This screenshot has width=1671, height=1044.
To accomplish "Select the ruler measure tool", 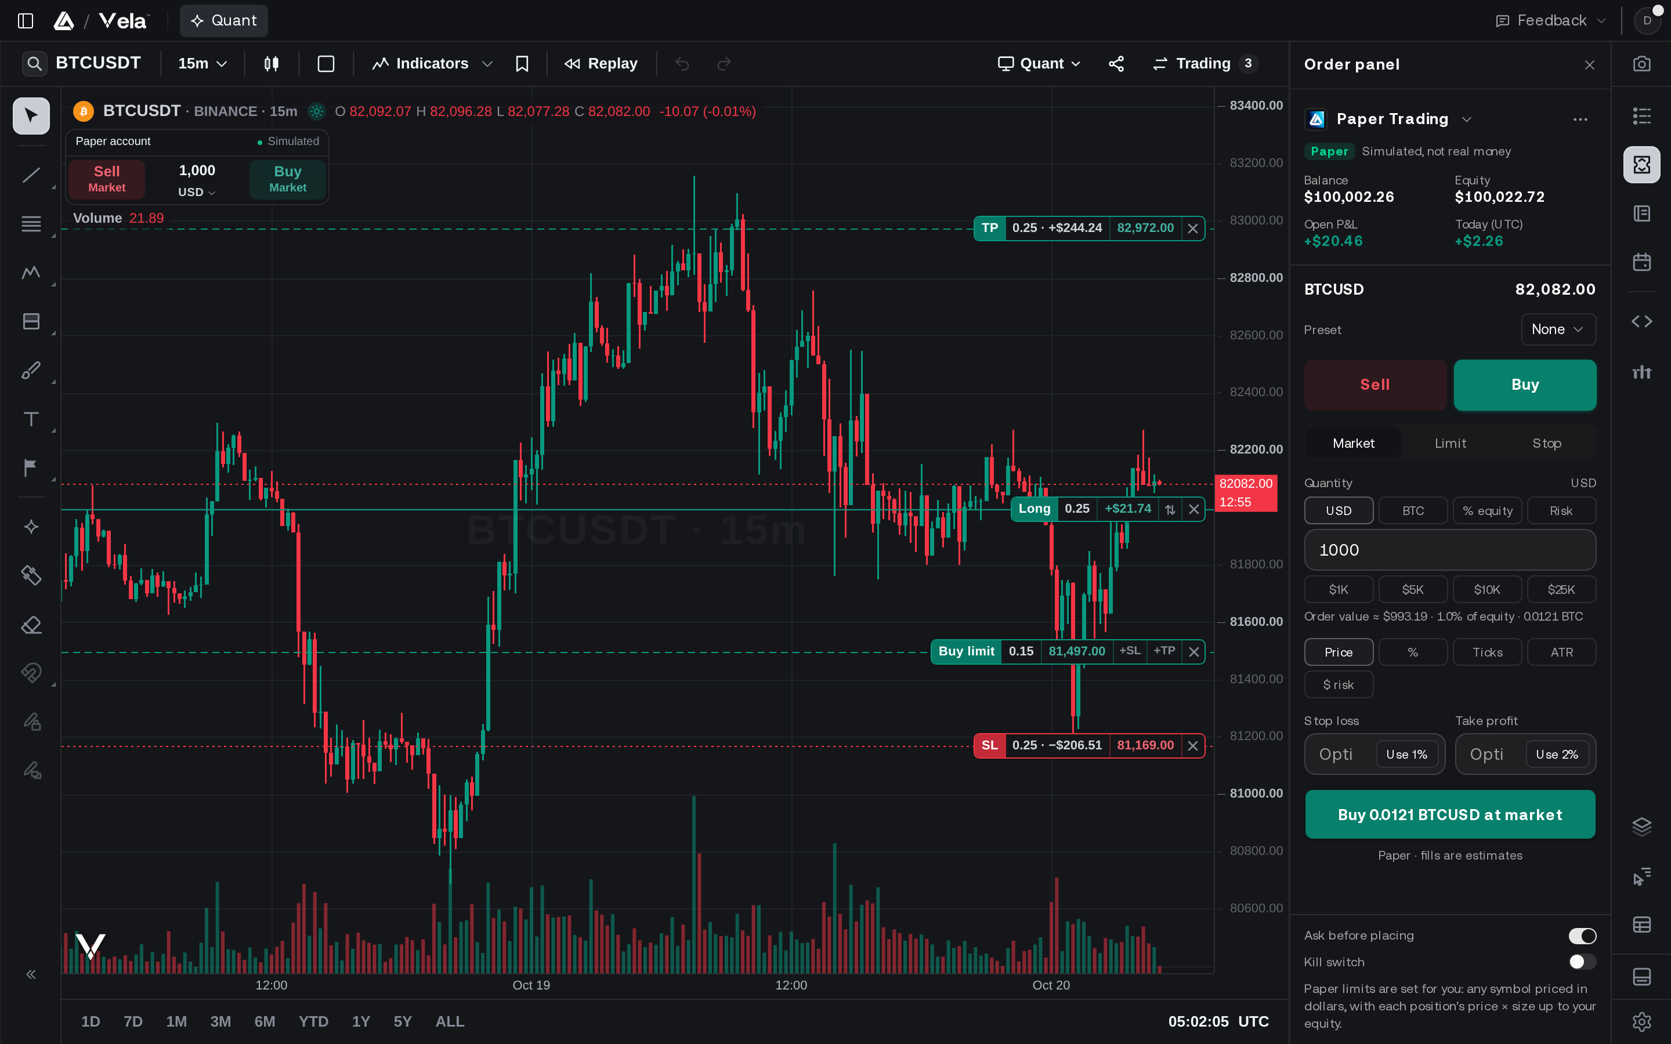I will point(31,574).
